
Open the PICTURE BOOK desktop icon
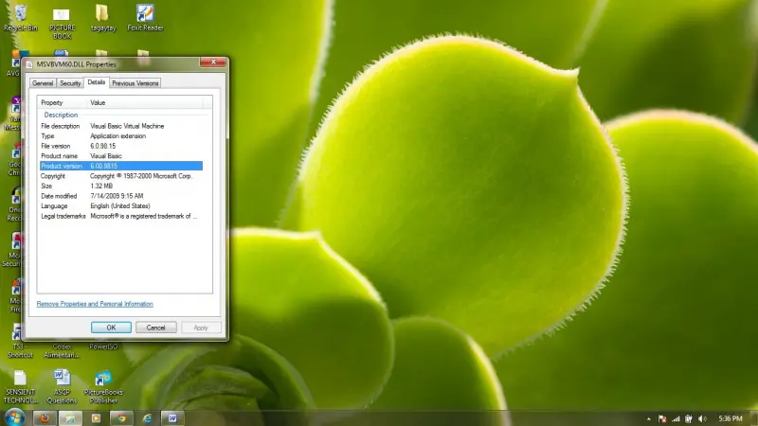point(62,24)
